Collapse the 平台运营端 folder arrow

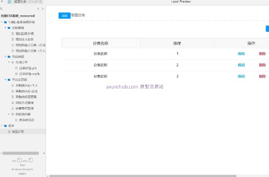[5, 80]
